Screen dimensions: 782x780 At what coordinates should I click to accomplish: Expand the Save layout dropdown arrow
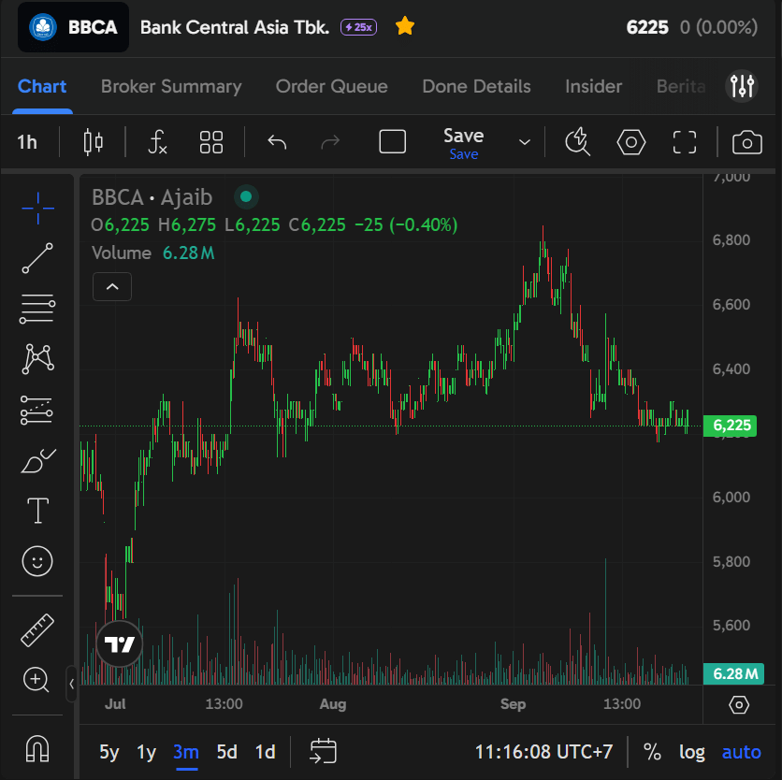click(x=524, y=142)
